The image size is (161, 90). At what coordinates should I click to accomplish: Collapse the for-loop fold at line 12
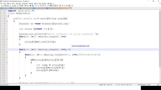[x=7, y=39]
